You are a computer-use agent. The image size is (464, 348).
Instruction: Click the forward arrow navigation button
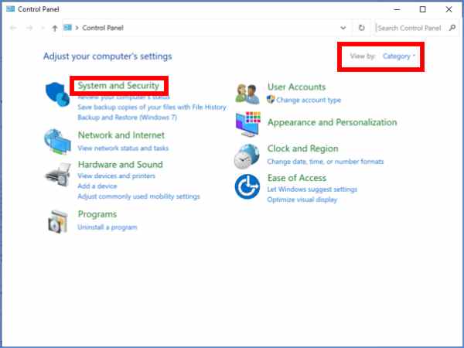[x=29, y=28]
